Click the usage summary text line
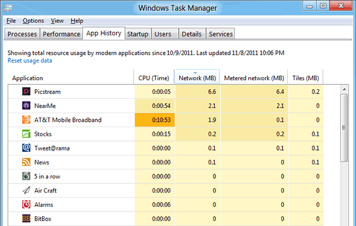The width and height of the screenshot is (356, 226). [146, 53]
